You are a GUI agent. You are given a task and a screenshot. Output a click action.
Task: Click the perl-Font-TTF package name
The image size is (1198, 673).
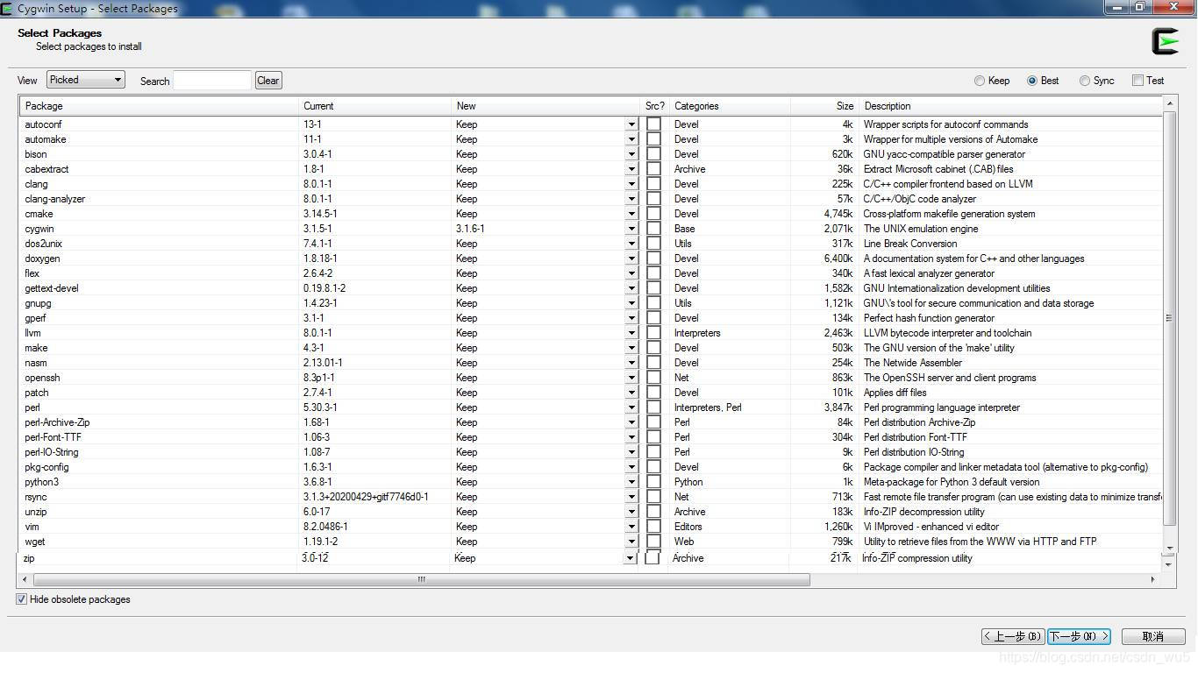[x=53, y=437]
